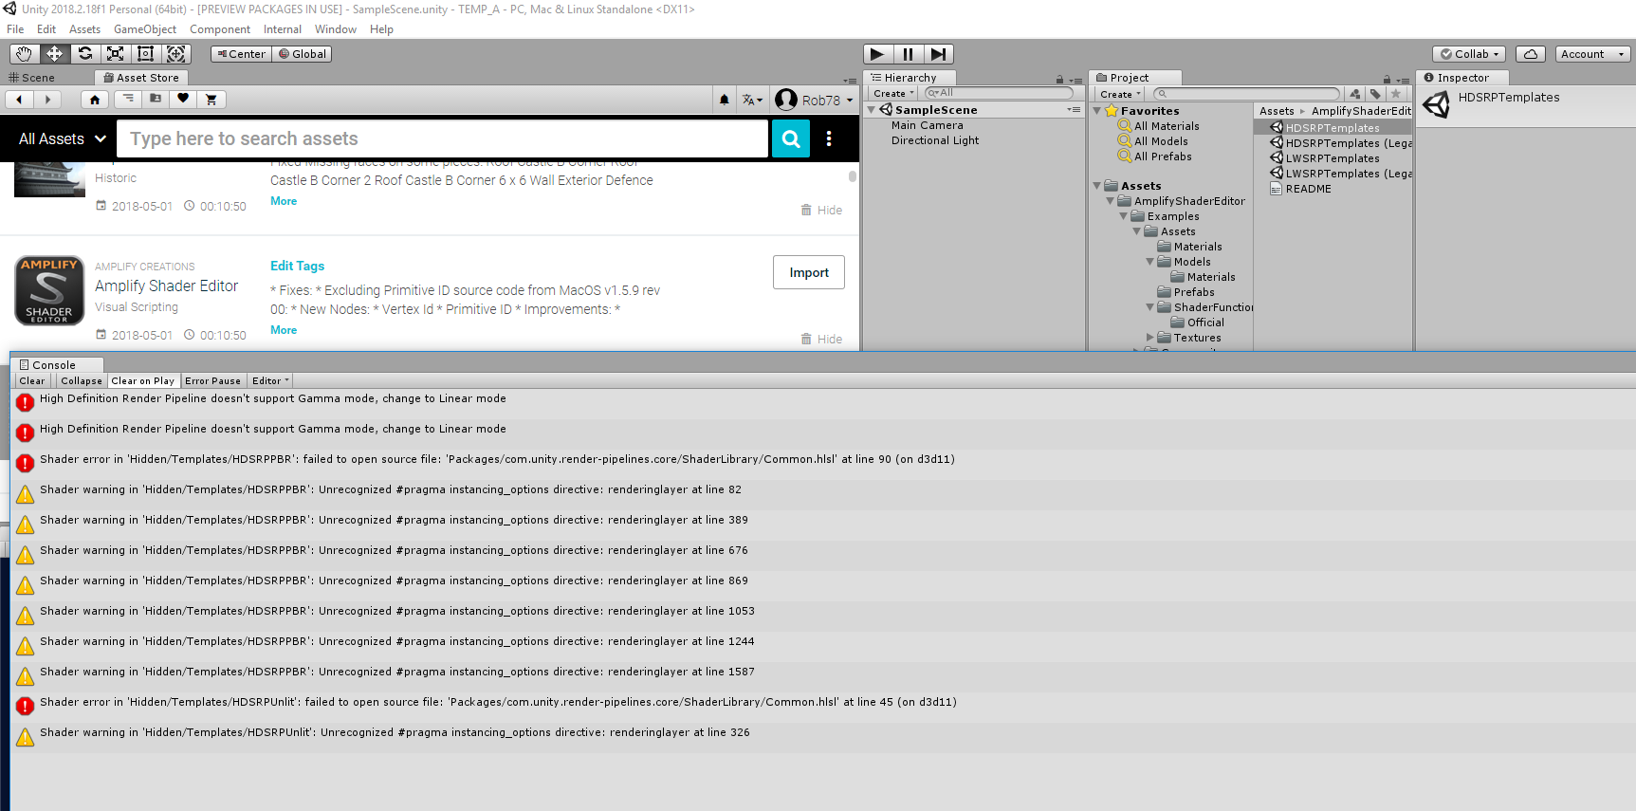Focus the asset search field
This screenshot has height=811, width=1636.
coord(442,138)
